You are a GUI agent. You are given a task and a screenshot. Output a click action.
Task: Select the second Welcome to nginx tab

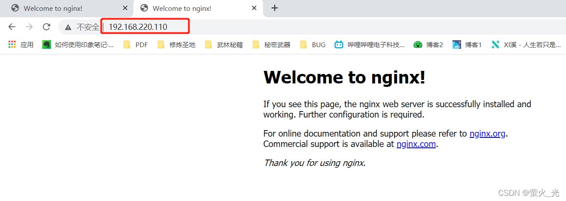(199, 9)
